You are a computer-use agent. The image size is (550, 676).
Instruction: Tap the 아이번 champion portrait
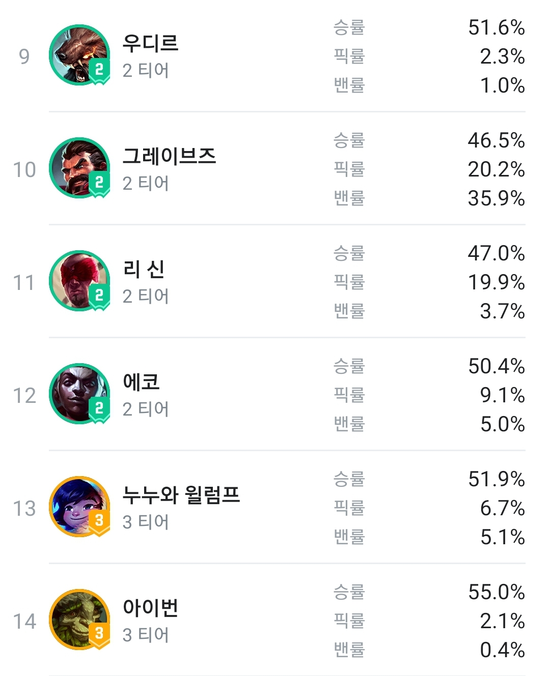point(79,620)
